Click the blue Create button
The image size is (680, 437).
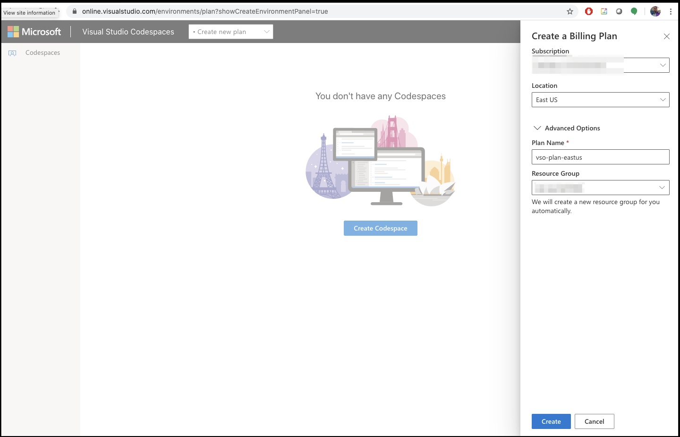(551, 421)
